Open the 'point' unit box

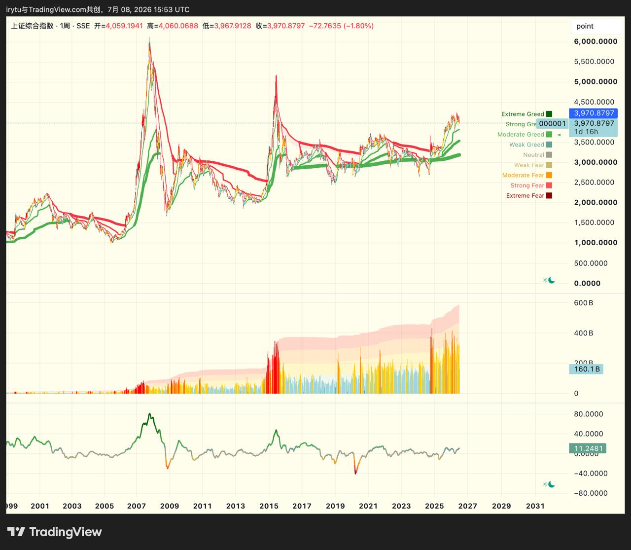[596, 26]
